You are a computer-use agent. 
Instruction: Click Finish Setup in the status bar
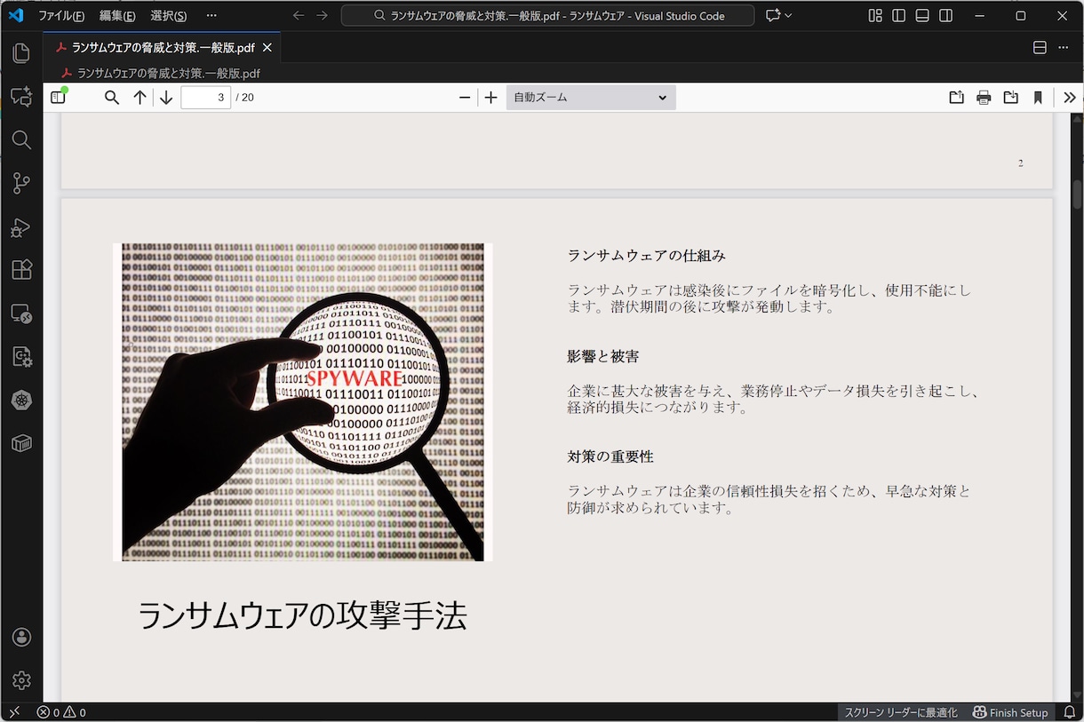(x=1010, y=712)
